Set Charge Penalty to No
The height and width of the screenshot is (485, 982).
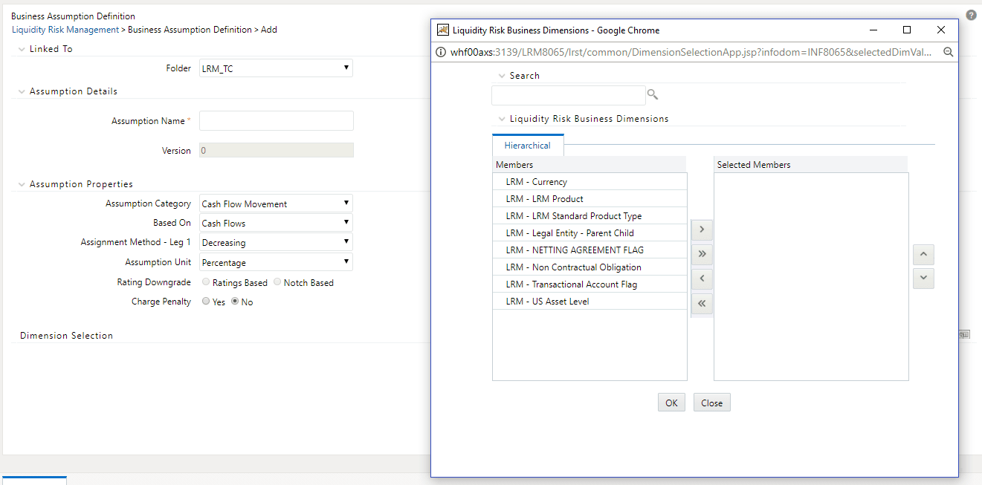pos(236,302)
